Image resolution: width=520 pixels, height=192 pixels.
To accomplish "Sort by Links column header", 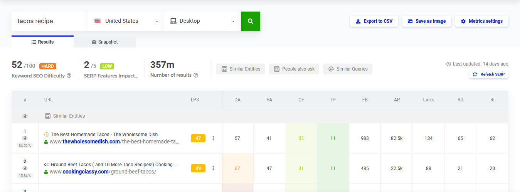I will click(x=429, y=100).
